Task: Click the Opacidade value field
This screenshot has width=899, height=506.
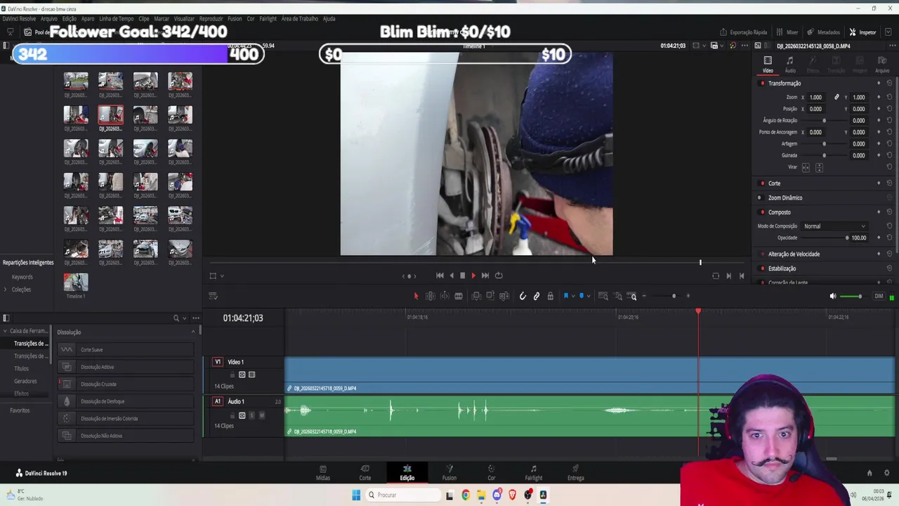Action: (858, 238)
